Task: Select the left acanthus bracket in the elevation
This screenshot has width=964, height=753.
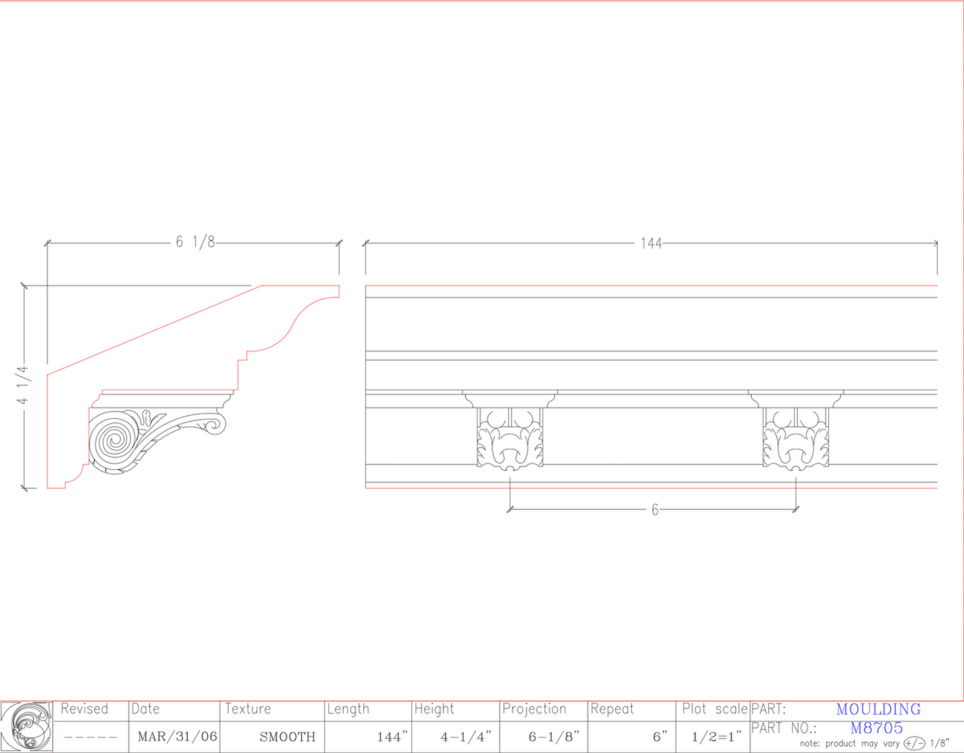Action: click(x=510, y=438)
